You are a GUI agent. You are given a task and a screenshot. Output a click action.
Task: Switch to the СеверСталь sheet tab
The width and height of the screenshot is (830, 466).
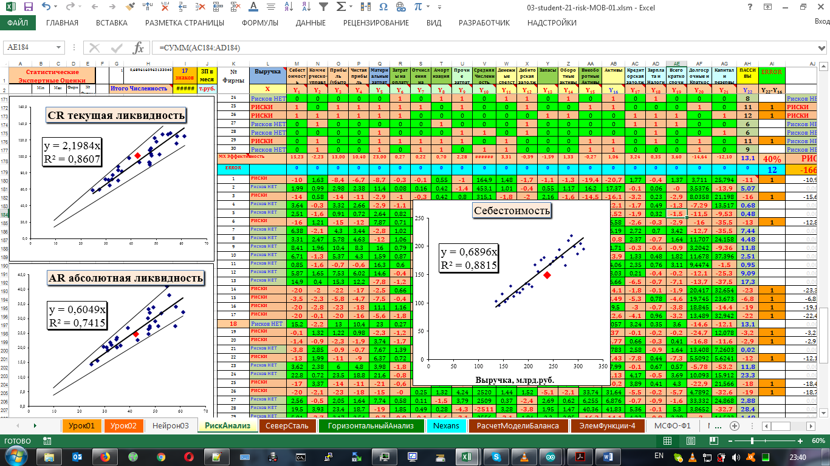(287, 426)
